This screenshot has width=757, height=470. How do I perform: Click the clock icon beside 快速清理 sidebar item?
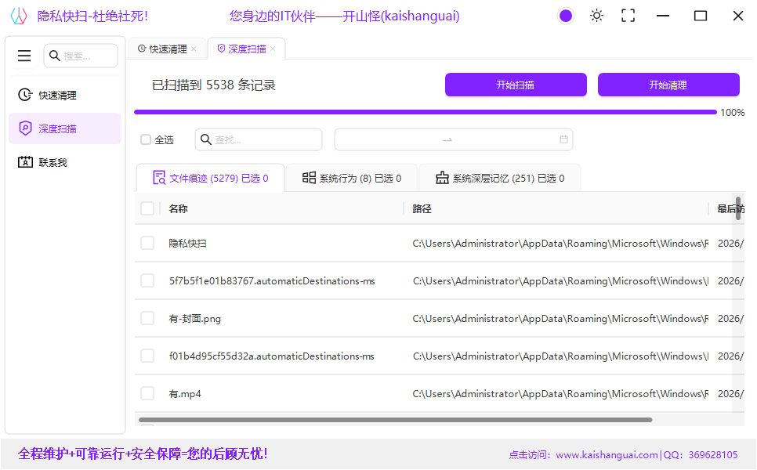click(25, 95)
